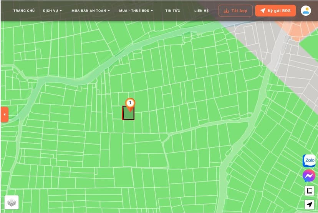This screenshot has height=213, width=318.
Task: Open the map layers switcher
Action: (x=12, y=202)
